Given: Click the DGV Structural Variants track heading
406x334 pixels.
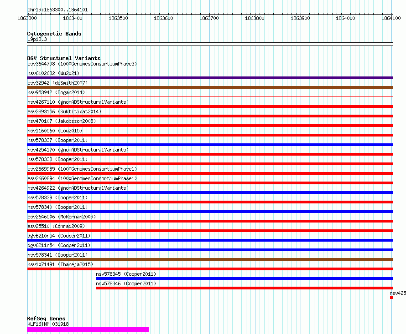Looking at the screenshot, I should point(64,58).
